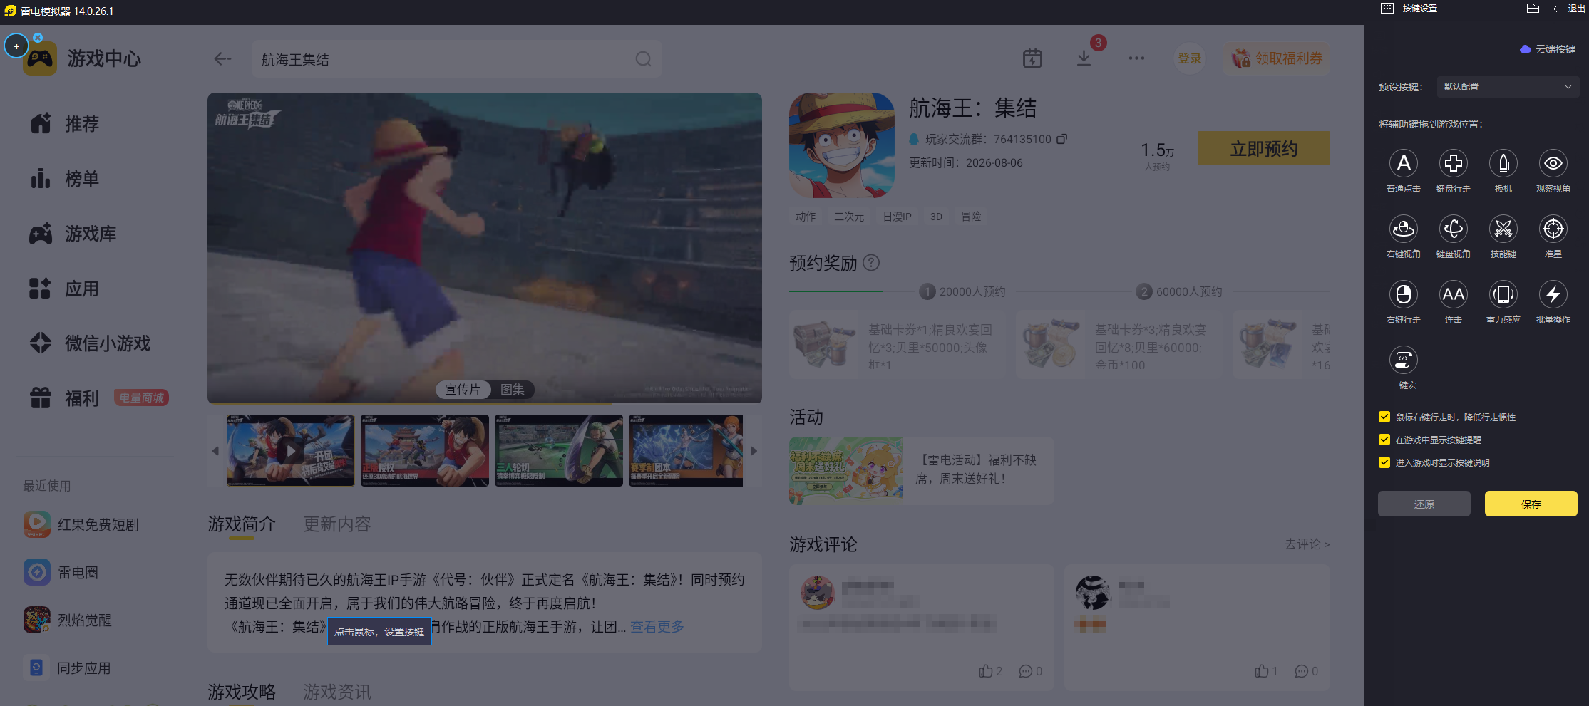The width and height of the screenshot is (1589, 706).
Task: Click the 保存 button
Action: click(x=1531, y=504)
